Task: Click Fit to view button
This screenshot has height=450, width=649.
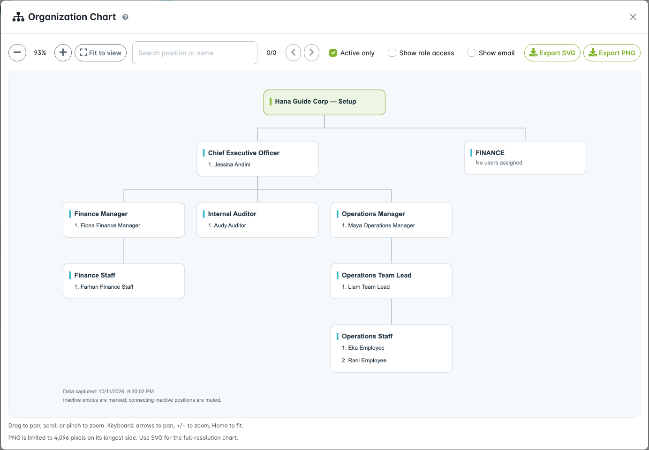Action: tap(100, 52)
